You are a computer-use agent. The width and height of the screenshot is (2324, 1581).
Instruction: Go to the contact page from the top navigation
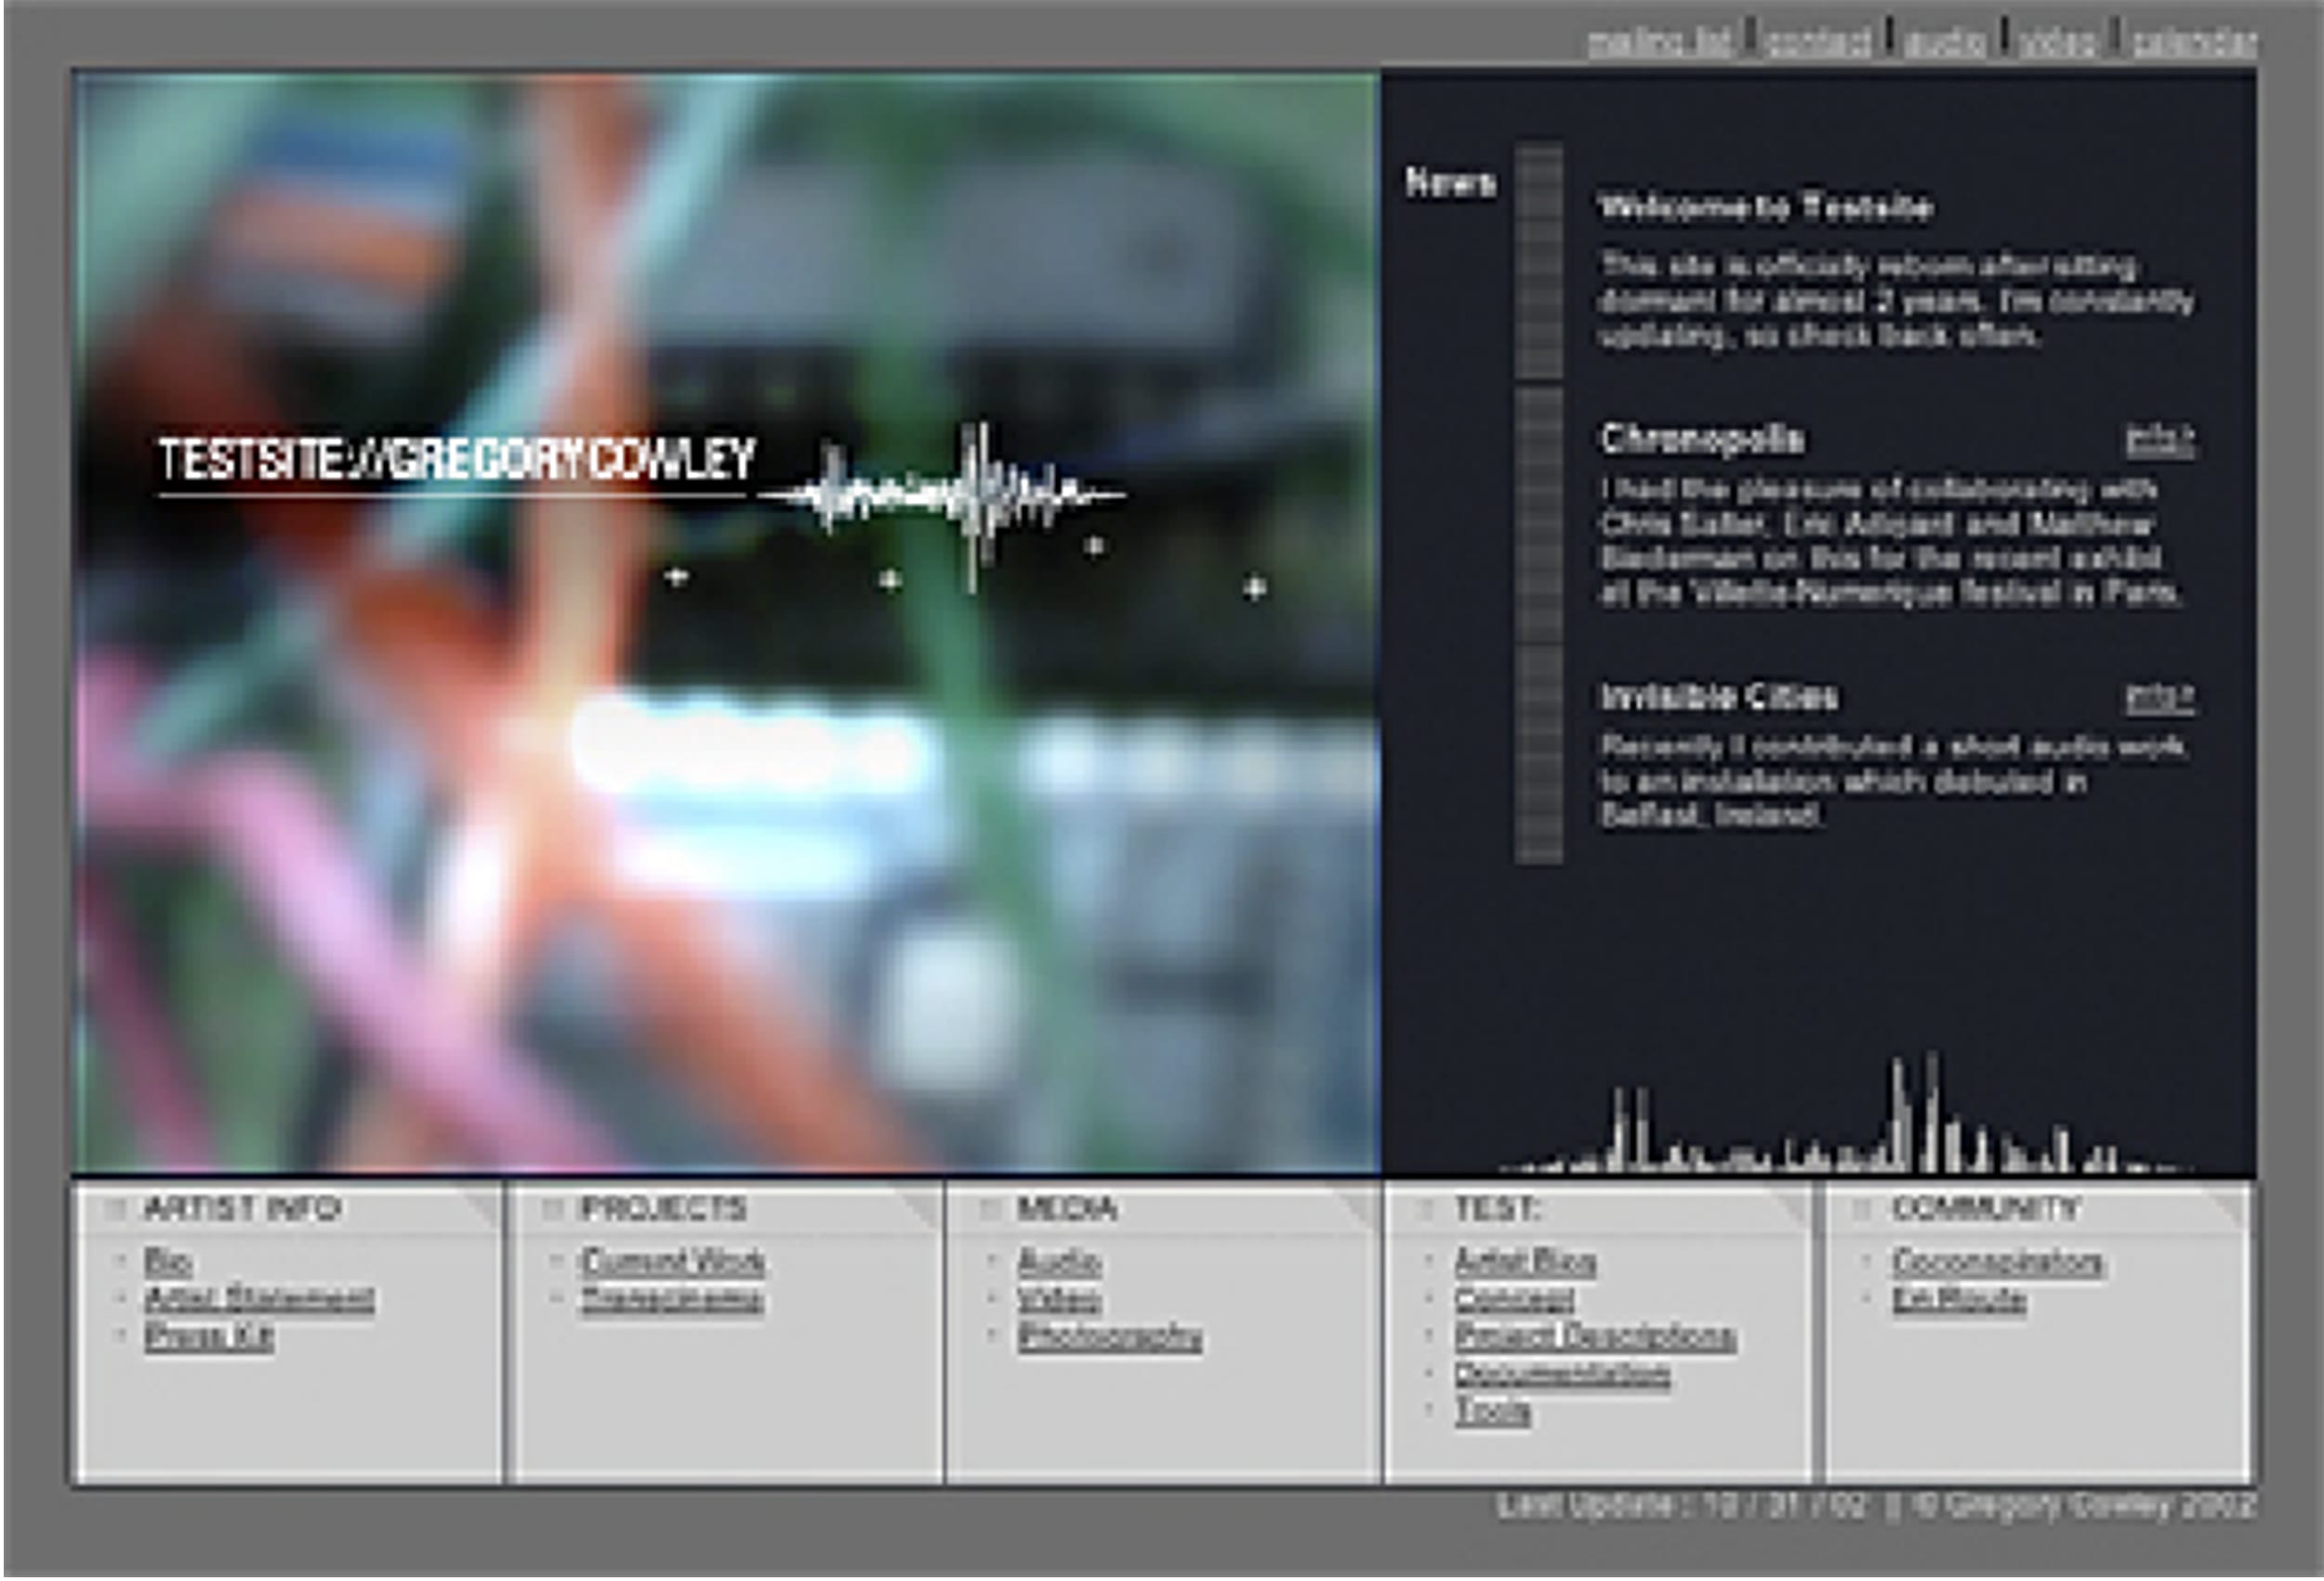[x=1818, y=43]
